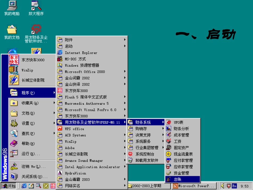
Task: Open Avance Sound Manager item
Action: (x=92, y=160)
